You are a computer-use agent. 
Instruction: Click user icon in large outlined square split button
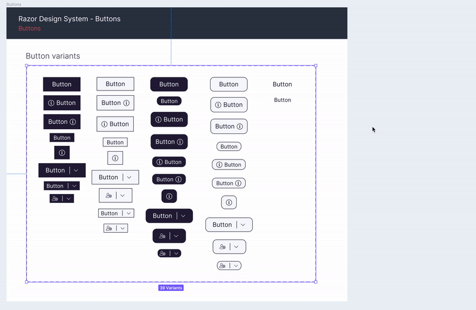(108, 196)
